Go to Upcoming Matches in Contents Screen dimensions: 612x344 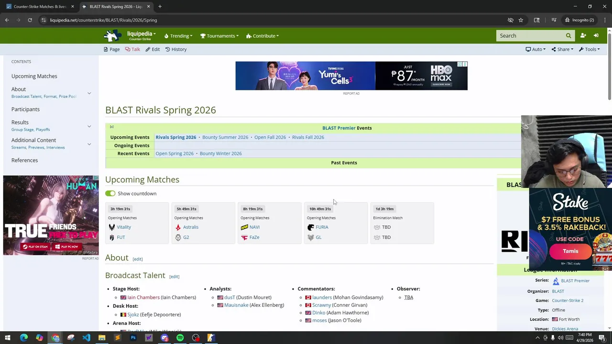[x=34, y=76]
